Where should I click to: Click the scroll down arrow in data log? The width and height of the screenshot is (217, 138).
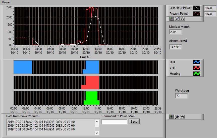coord(97,133)
